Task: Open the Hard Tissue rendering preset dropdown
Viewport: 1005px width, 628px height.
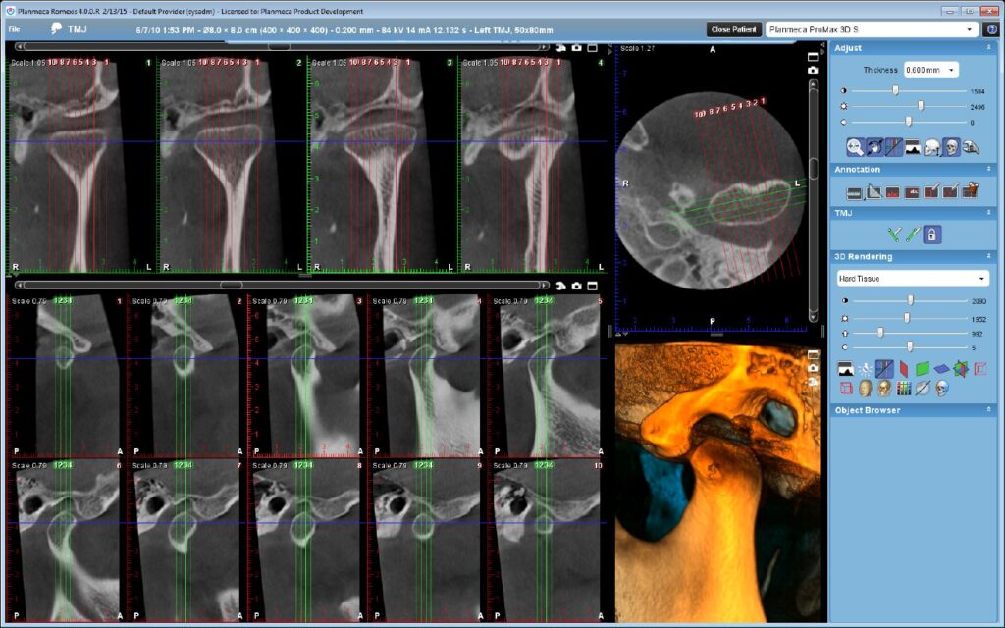Action: pos(912,279)
